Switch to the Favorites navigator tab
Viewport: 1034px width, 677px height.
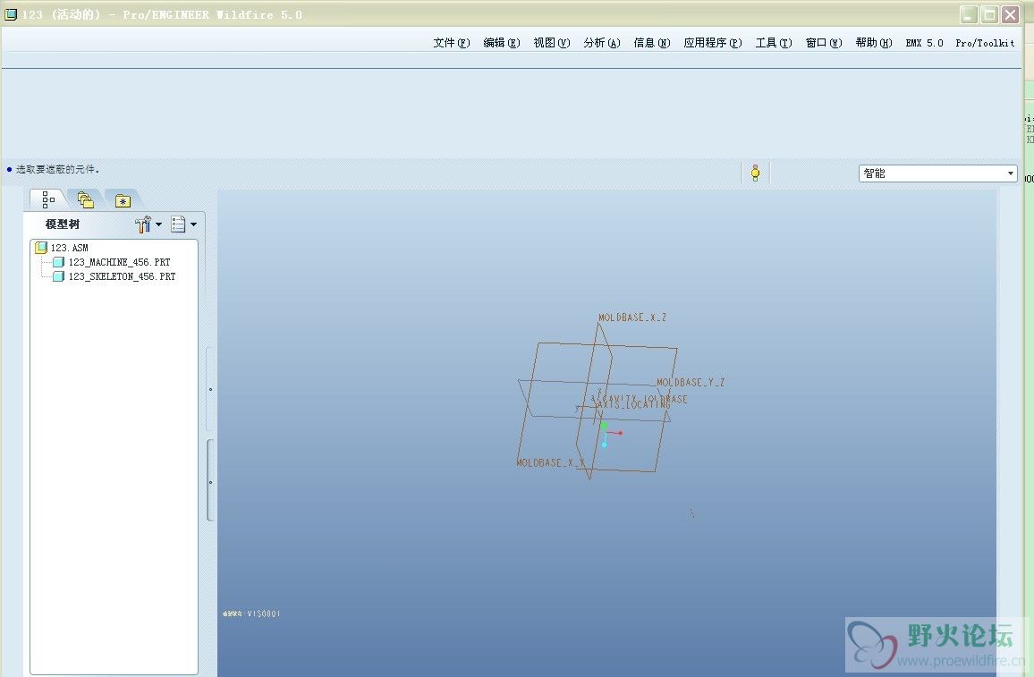(x=123, y=199)
